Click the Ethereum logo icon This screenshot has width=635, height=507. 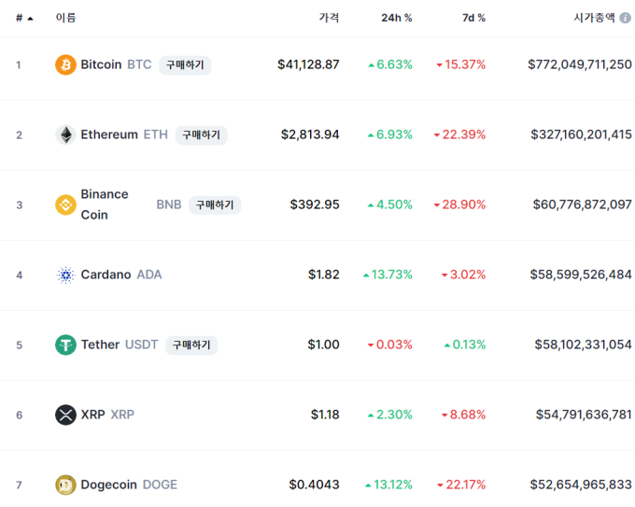pos(65,134)
